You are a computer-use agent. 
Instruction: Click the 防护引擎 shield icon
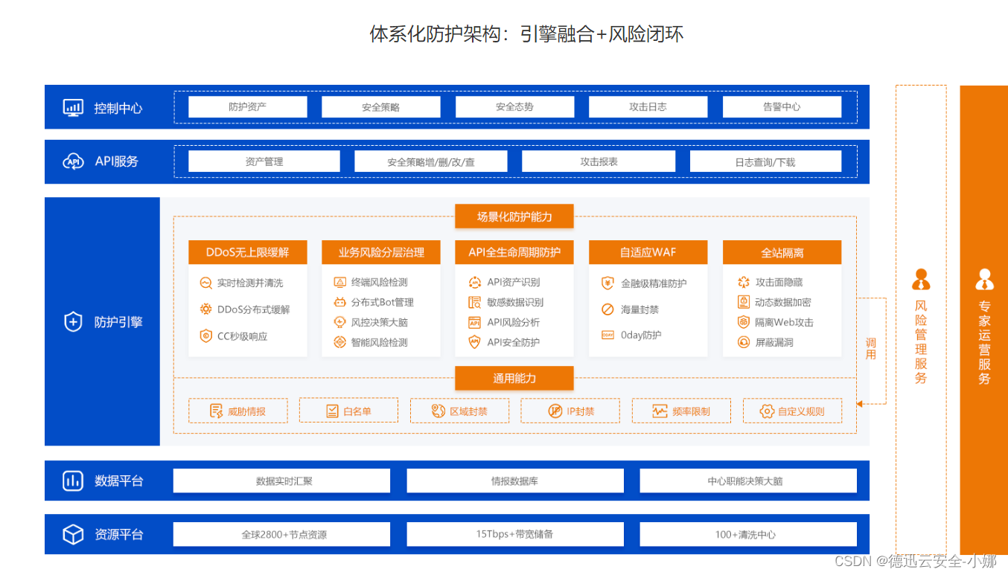pos(73,322)
